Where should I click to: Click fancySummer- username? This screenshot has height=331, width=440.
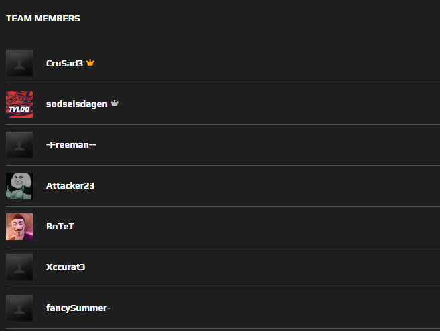point(78,308)
